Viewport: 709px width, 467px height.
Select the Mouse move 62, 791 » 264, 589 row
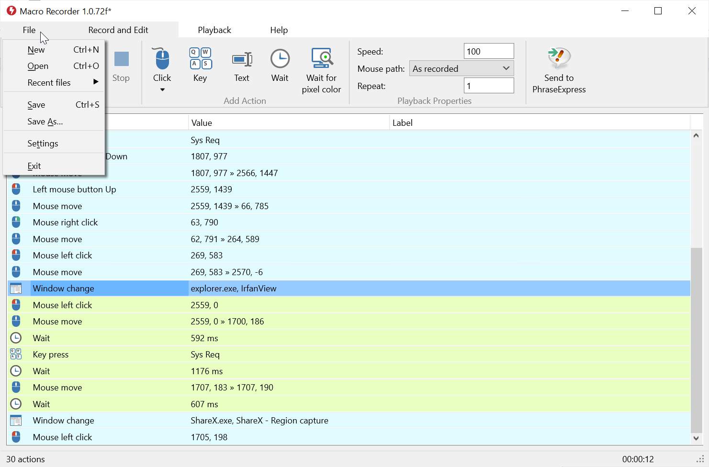[349, 239]
